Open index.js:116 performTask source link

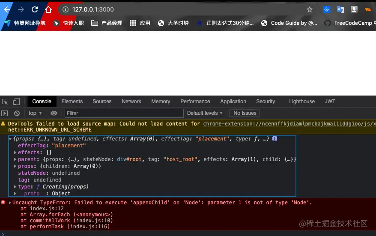[89, 227]
